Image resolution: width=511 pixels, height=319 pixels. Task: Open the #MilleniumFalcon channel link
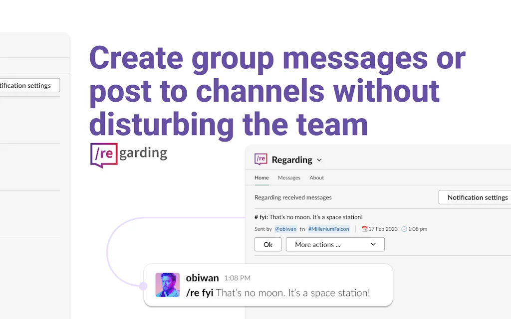[328, 229]
